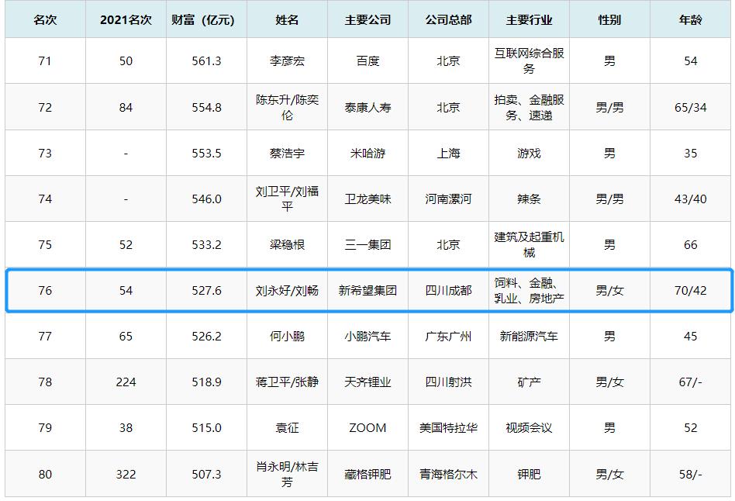Click the company cell ZOOM
735x501 pixels.
click(x=367, y=428)
